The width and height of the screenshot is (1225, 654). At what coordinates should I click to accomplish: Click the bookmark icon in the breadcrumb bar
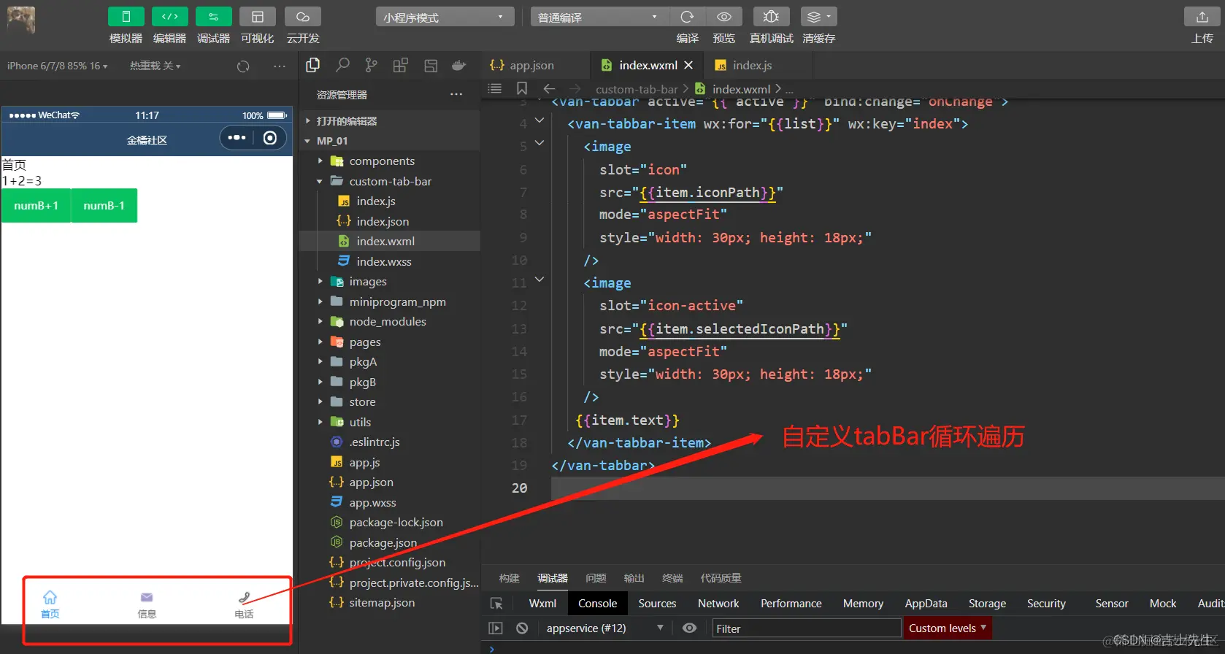click(x=522, y=88)
